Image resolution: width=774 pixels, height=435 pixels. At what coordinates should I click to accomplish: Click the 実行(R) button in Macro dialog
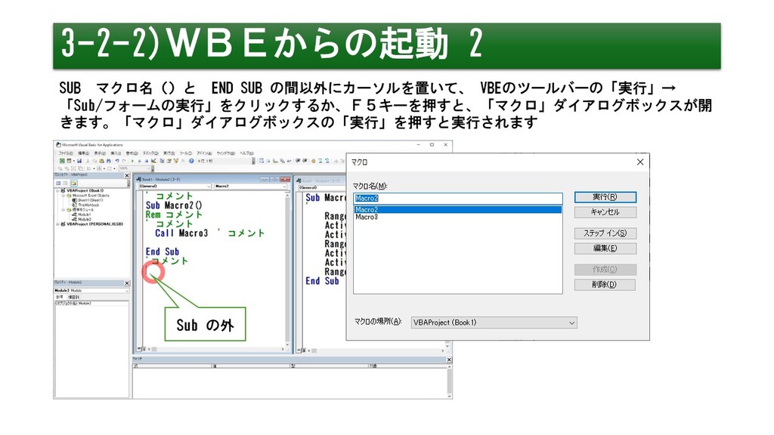[x=605, y=197]
